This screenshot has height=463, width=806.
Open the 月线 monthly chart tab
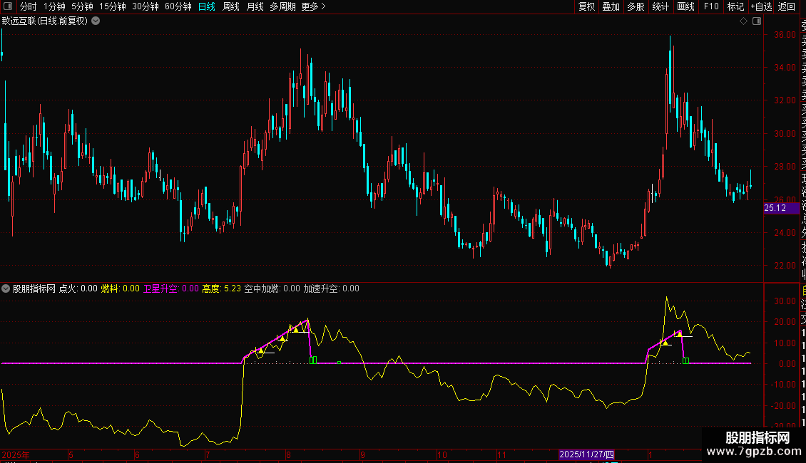click(255, 6)
